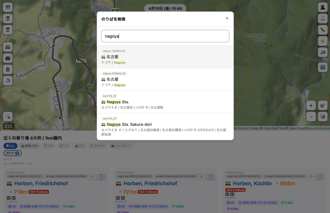This screenshot has width=330, height=213.
Task: Click the dice icon button
Action: pyautogui.click(x=323, y=117)
